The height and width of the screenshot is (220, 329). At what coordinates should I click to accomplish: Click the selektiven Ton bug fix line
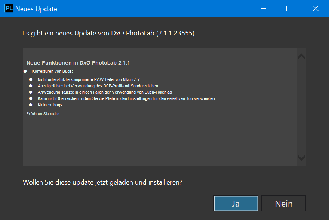pos(126,98)
